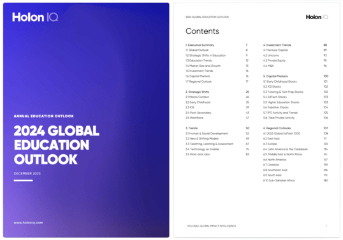Jump to 4. Investment Trends heading
This screenshot has height=240, width=343.
pos(277,45)
